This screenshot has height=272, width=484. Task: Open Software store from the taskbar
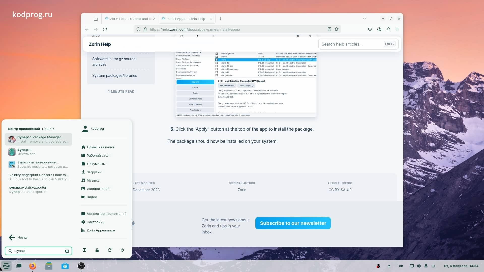pos(65,266)
